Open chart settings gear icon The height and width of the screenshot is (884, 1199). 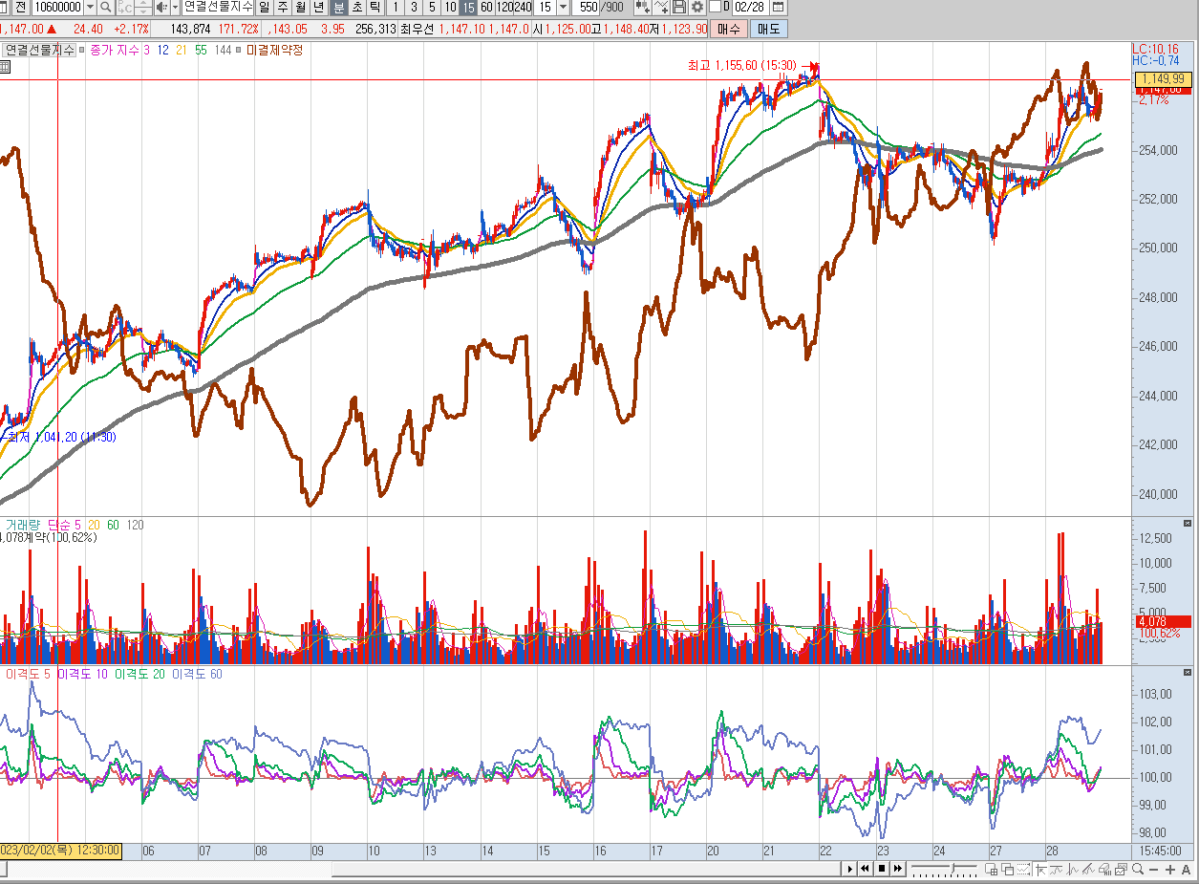pyautogui.click(x=697, y=8)
